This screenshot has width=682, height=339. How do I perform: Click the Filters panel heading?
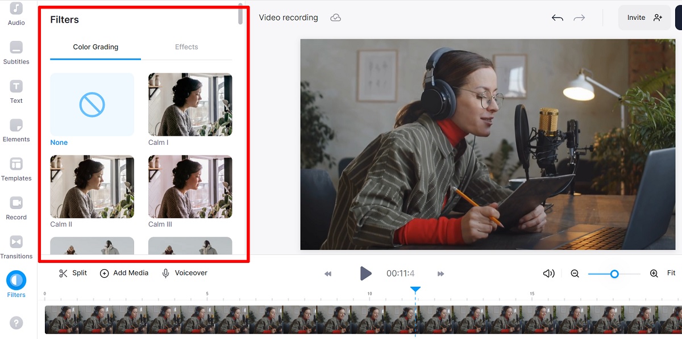65,20
